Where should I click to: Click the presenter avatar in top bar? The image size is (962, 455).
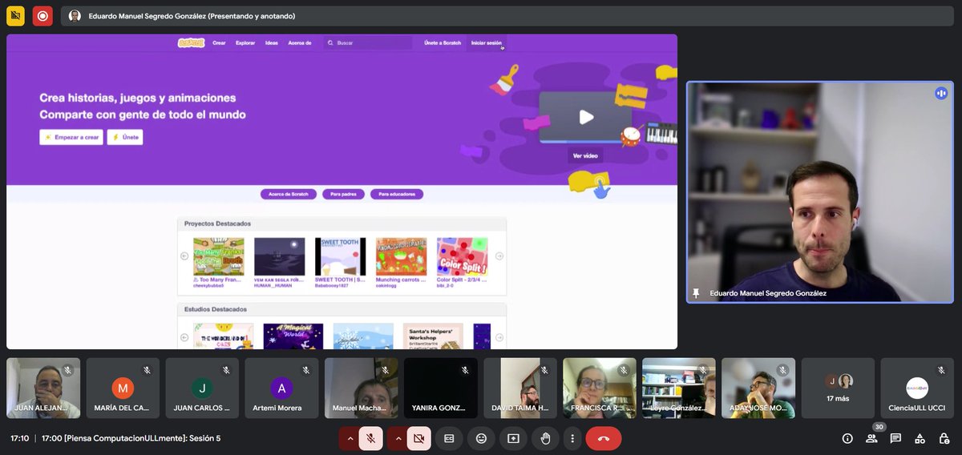[75, 16]
